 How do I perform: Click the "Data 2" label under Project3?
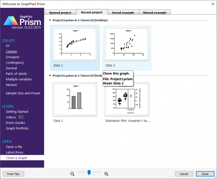click(110, 66)
